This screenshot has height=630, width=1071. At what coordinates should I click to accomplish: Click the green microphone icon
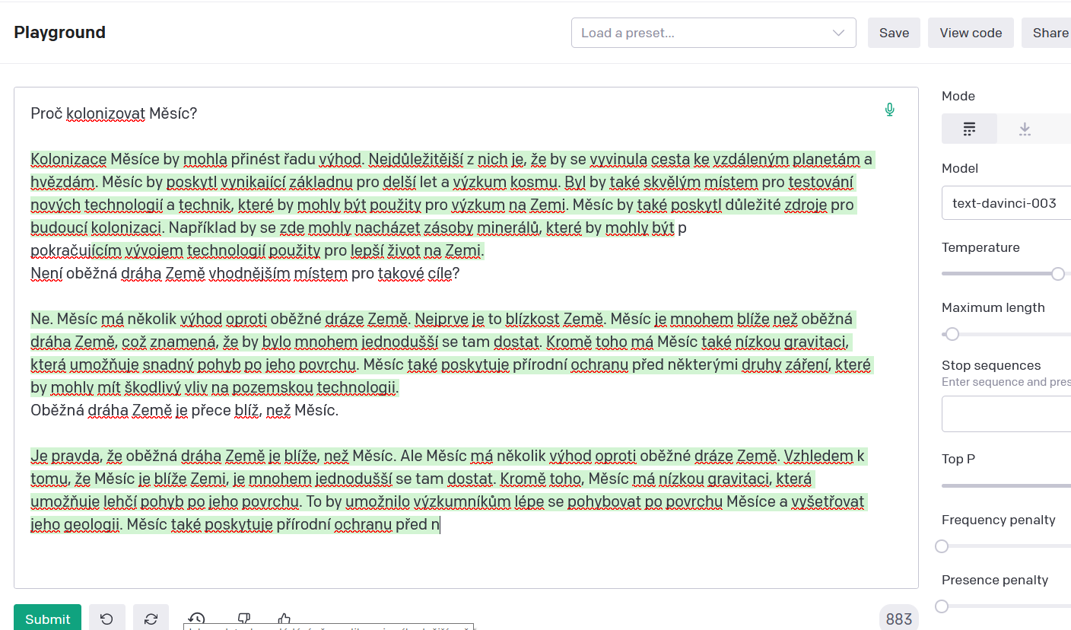pyautogui.click(x=889, y=110)
